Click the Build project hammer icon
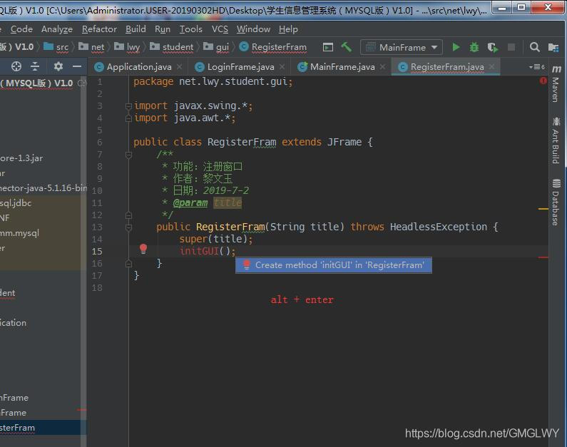 click(346, 47)
